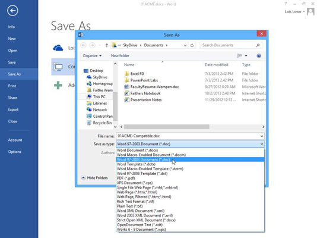Click the green plus Add a Place icon
This screenshot has height=238, width=317.
(x=58, y=85)
